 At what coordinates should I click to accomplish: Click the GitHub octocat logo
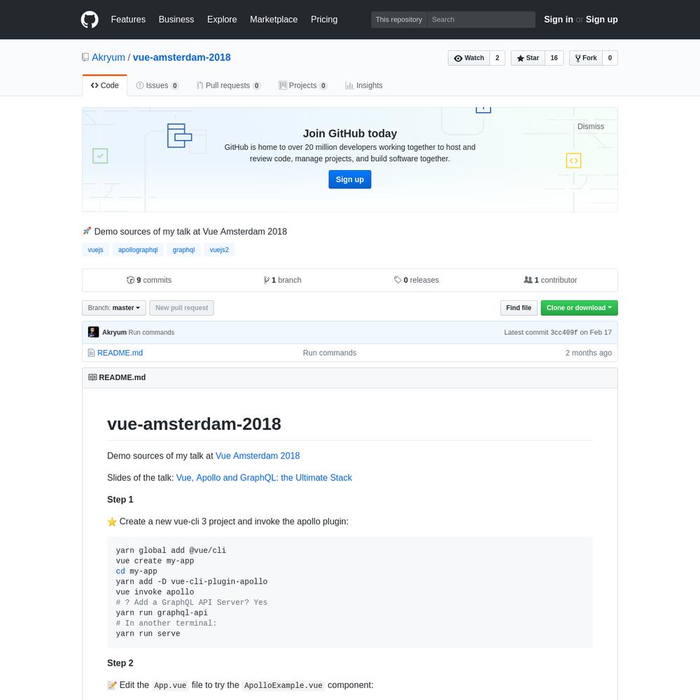[90, 20]
